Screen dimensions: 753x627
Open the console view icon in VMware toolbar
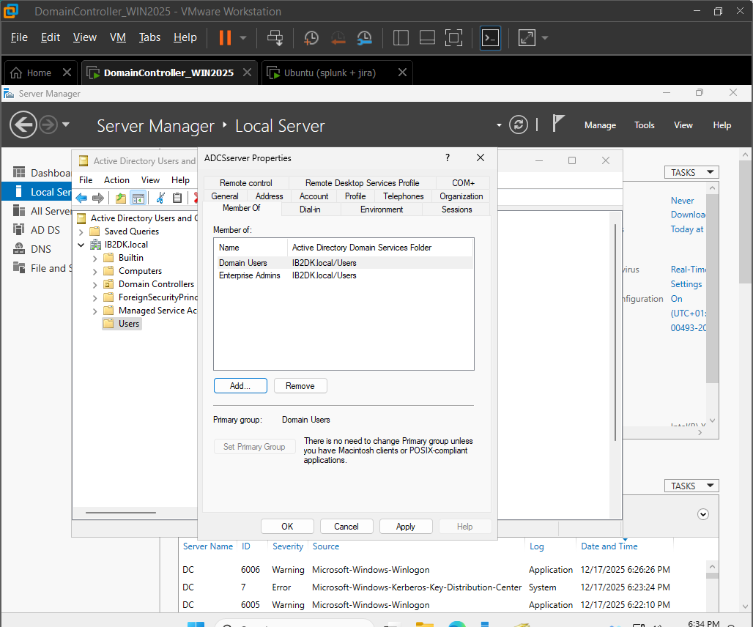click(x=490, y=37)
